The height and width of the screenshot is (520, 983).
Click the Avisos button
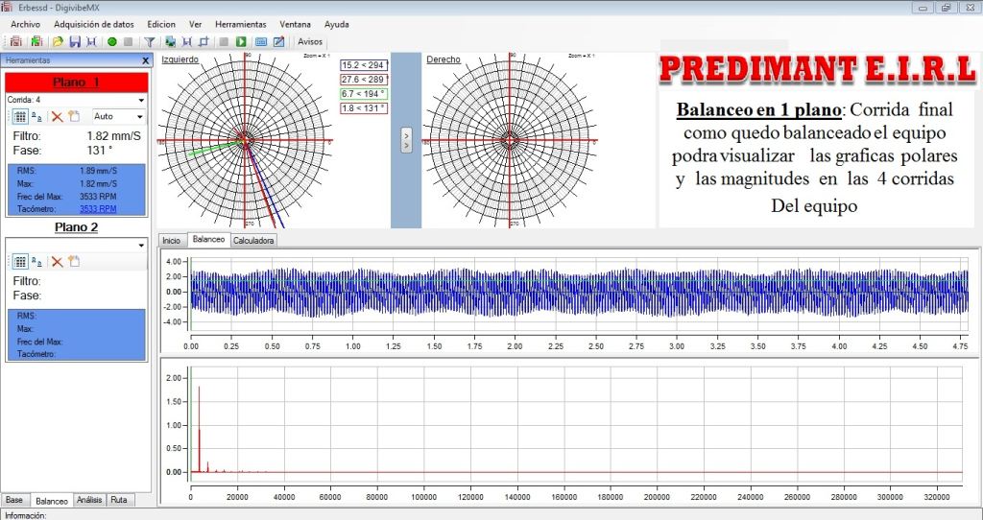tap(310, 42)
